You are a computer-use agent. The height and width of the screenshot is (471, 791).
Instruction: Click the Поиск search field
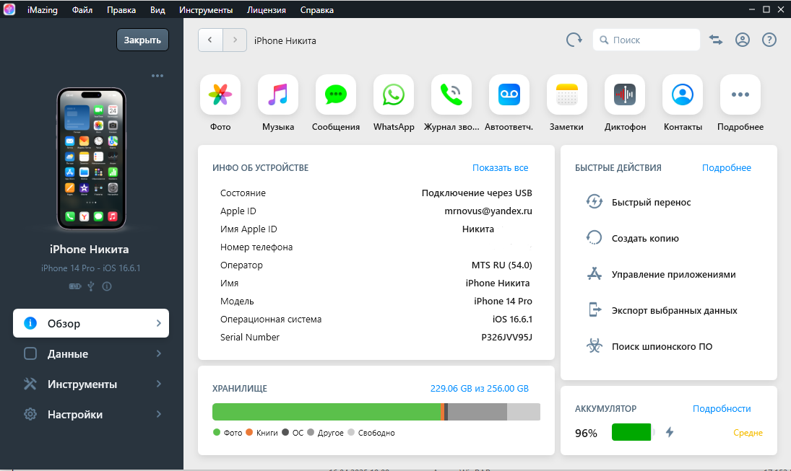click(x=647, y=40)
